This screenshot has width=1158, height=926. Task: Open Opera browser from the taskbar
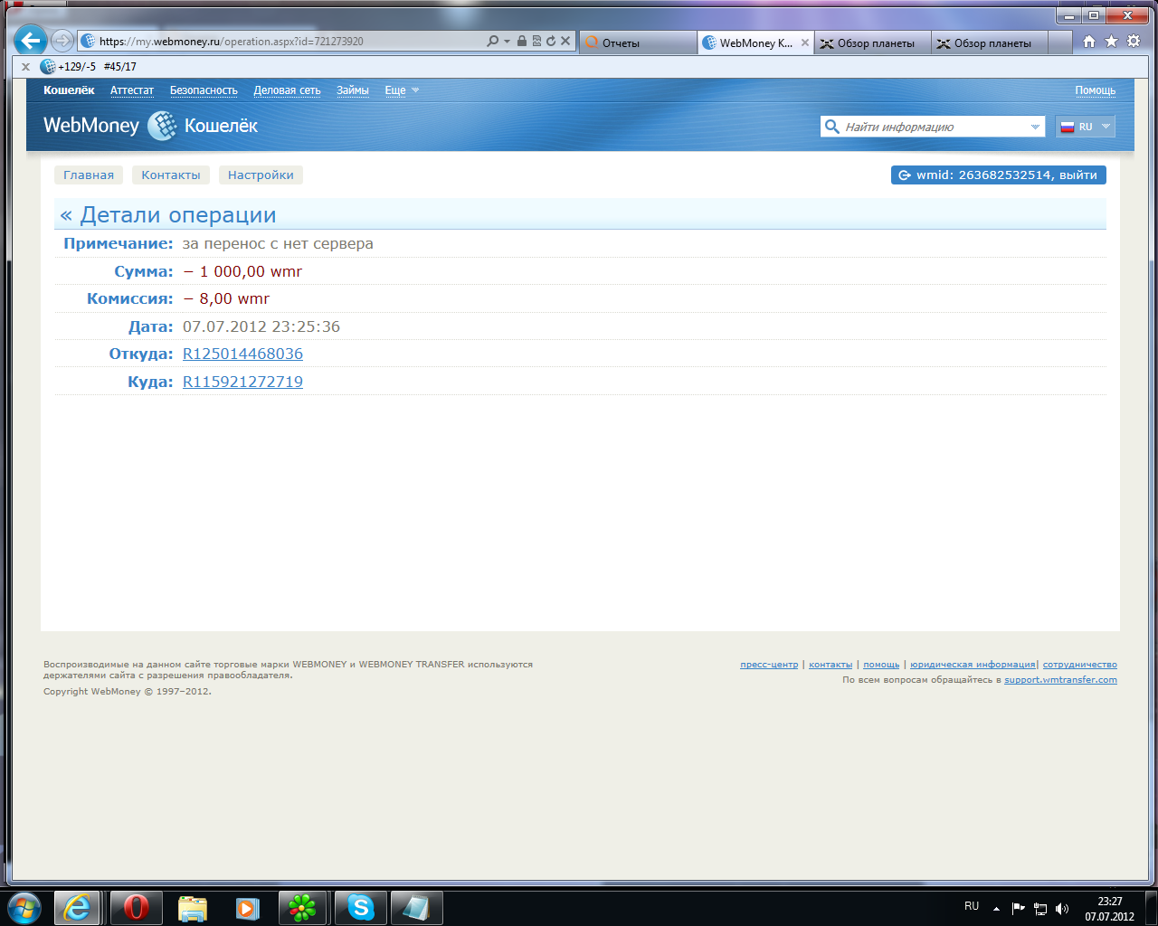coord(136,907)
